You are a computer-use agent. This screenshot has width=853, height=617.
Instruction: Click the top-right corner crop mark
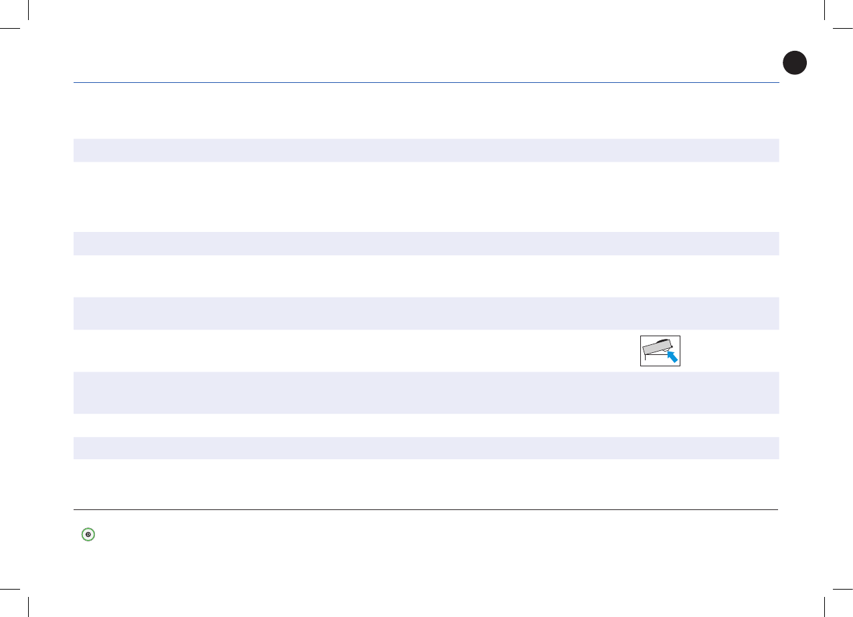(838, 15)
